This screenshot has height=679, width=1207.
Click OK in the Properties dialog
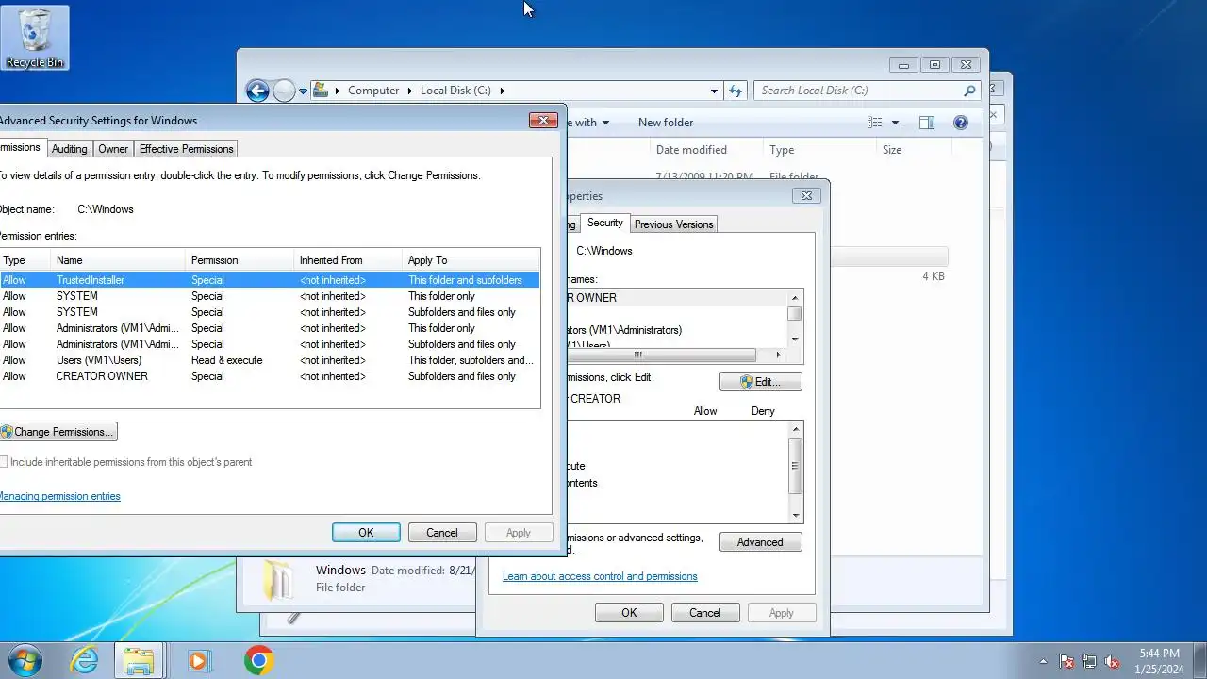click(x=629, y=613)
